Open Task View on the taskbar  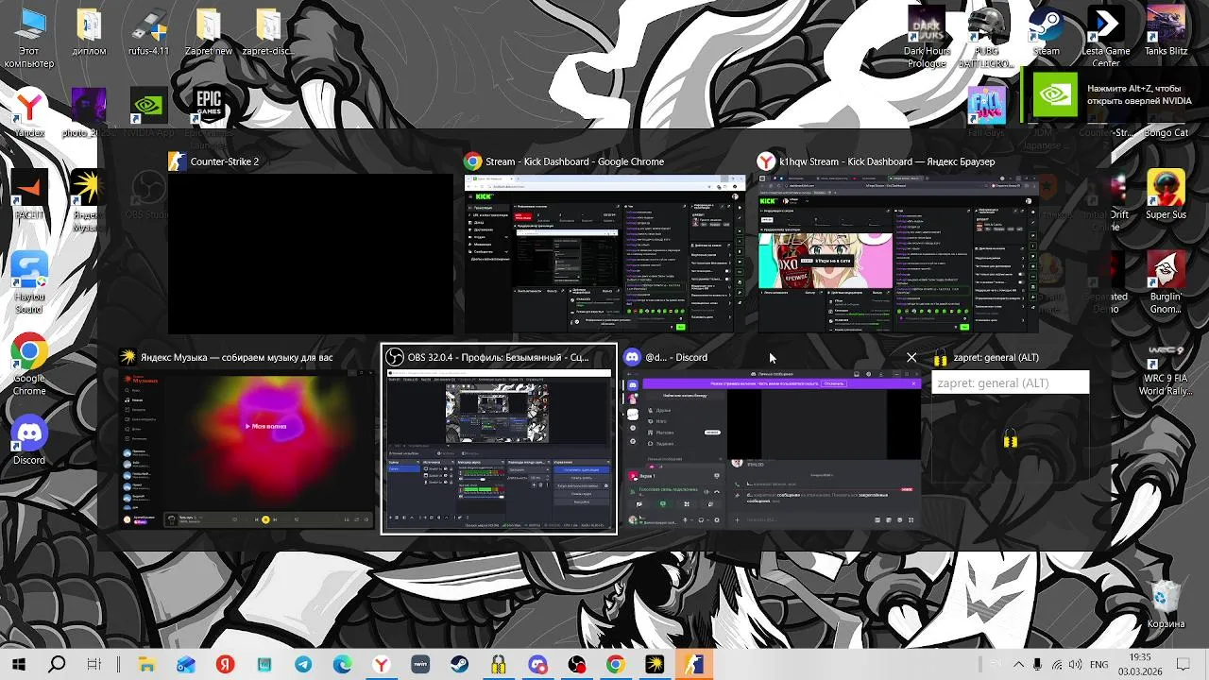click(94, 665)
